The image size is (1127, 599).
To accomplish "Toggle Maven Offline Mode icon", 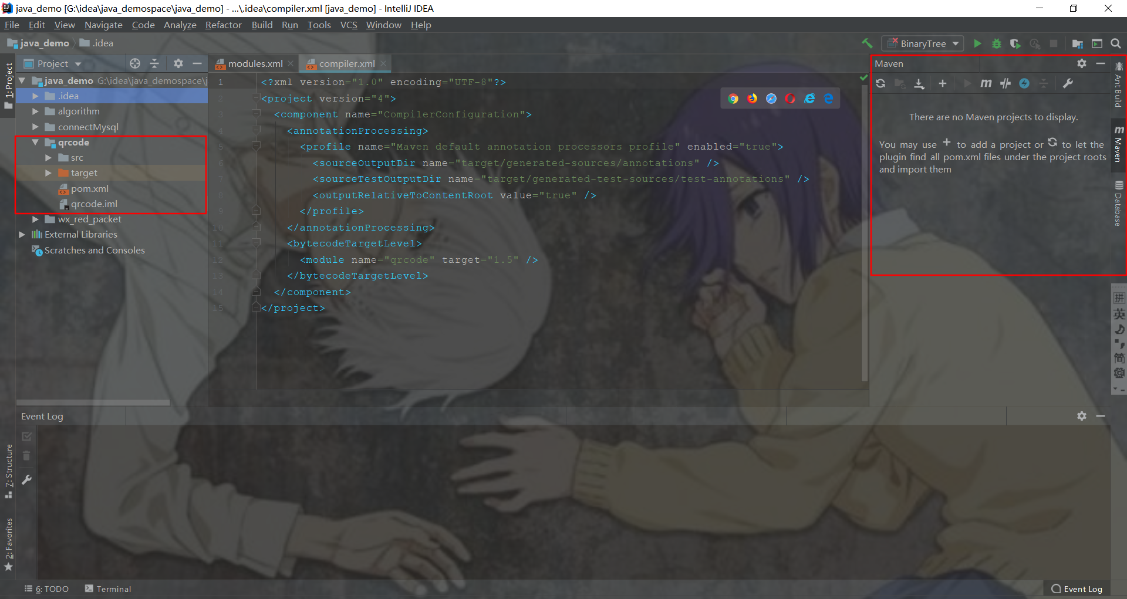I will [x=1024, y=83].
